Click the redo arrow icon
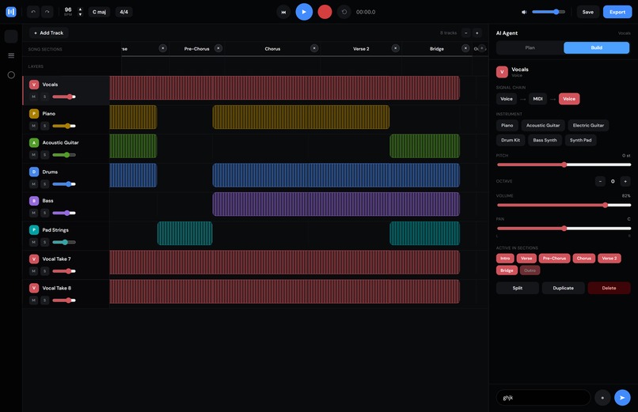Viewport: 638px width, 412px height. pos(47,12)
